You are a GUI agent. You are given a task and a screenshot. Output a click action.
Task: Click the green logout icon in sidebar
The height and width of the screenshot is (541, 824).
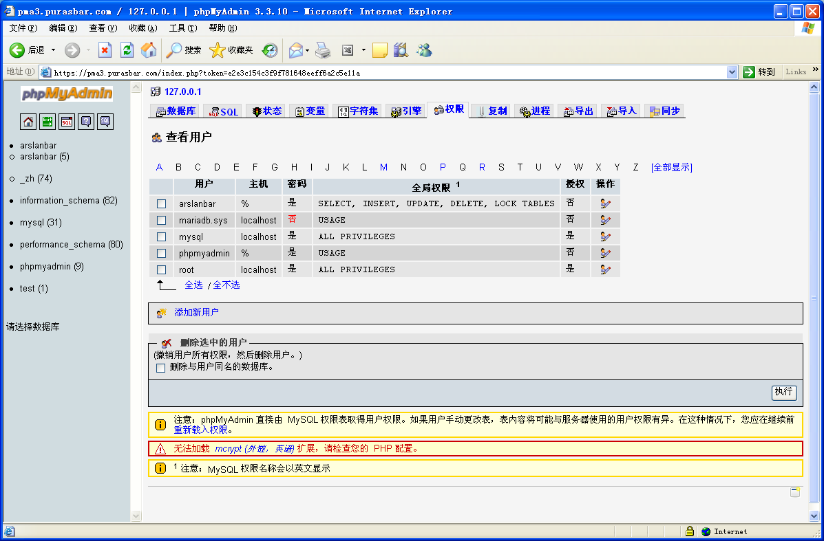click(x=47, y=122)
